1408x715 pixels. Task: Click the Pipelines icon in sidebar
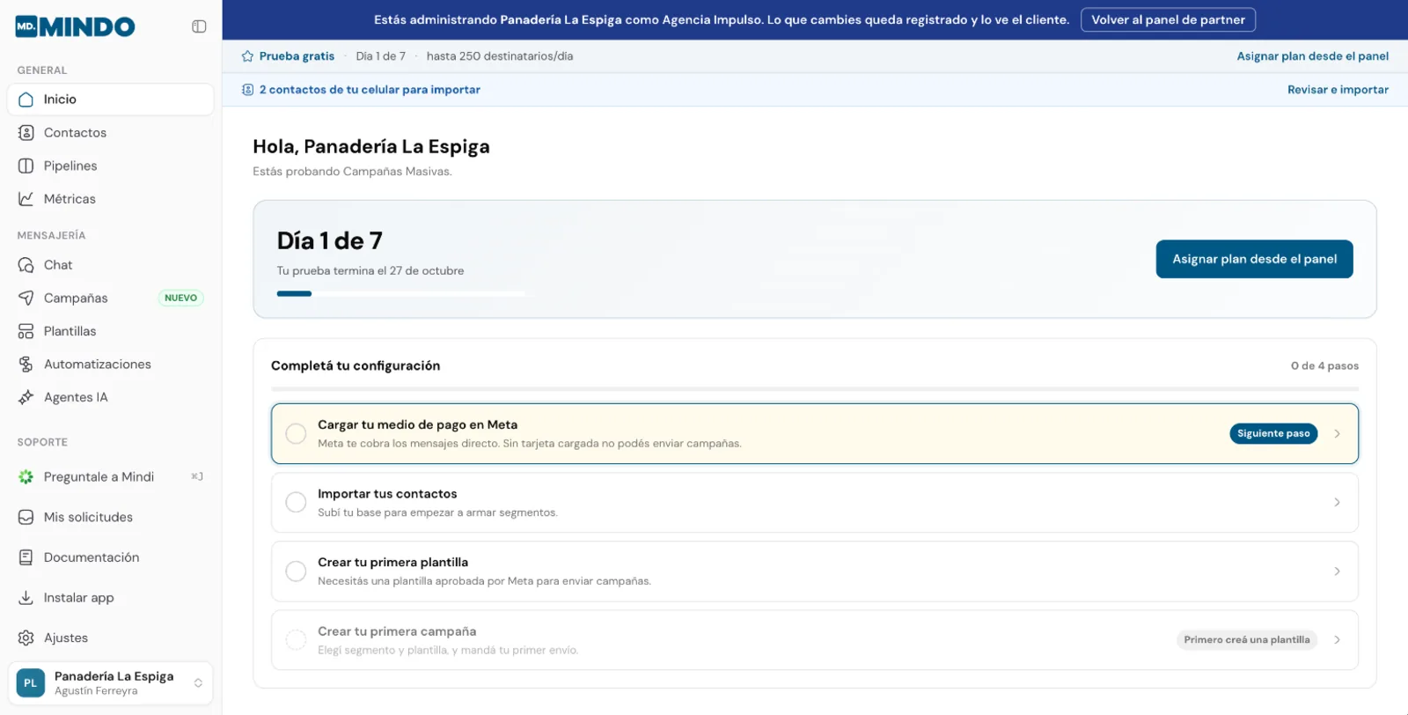pyautogui.click(x=26, y=166)
